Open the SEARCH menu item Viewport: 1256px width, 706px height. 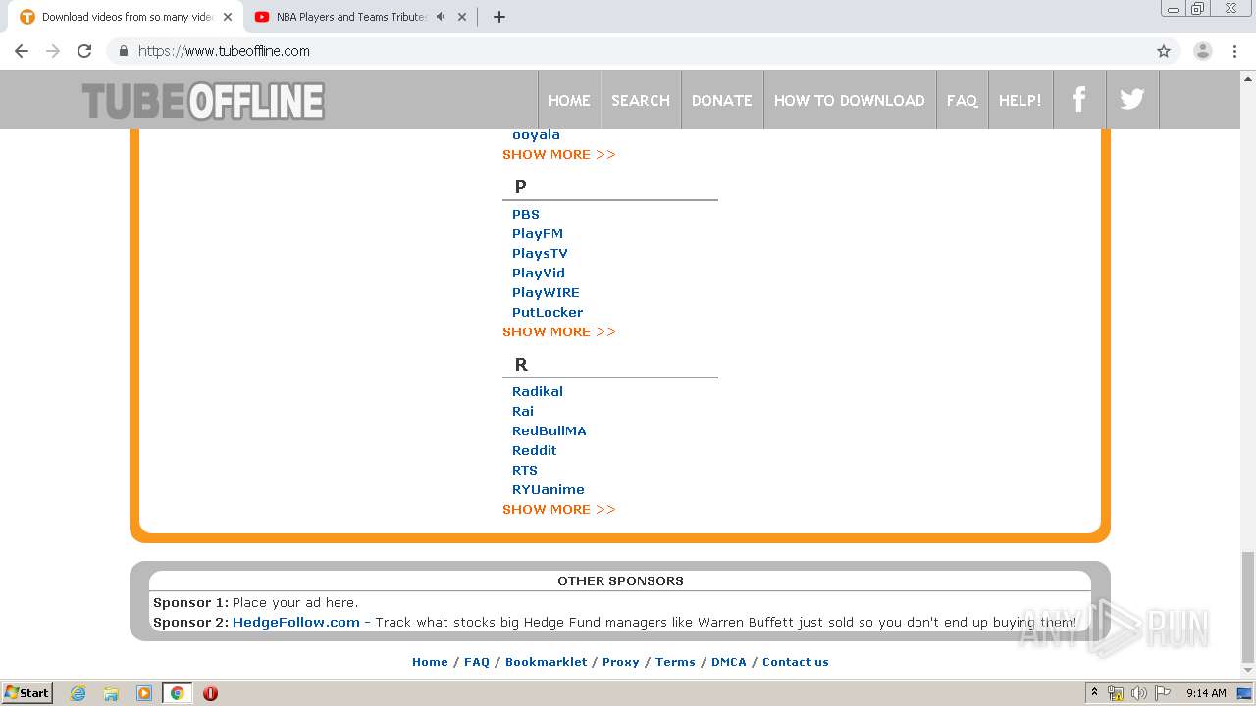[x=641, y=100]
